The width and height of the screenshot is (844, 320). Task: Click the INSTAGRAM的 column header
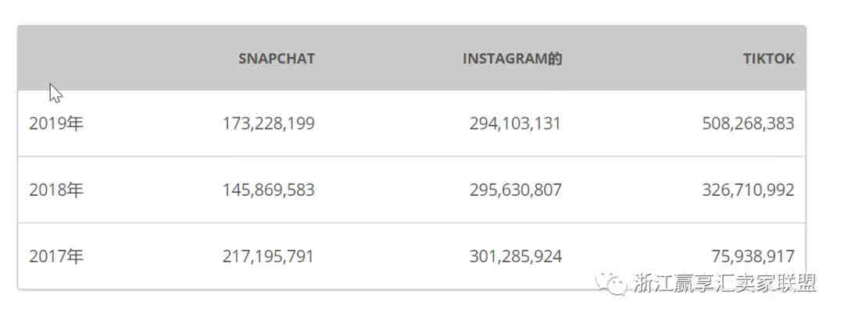513,59
